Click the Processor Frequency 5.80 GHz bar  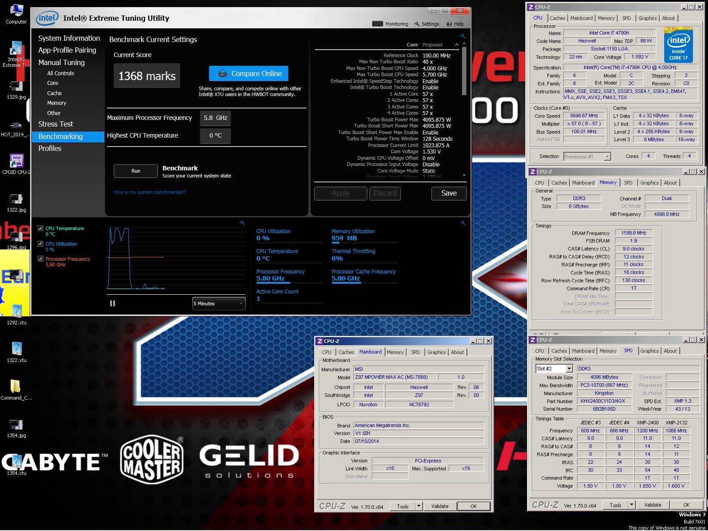pyautogui.click(x=289, y=283)
